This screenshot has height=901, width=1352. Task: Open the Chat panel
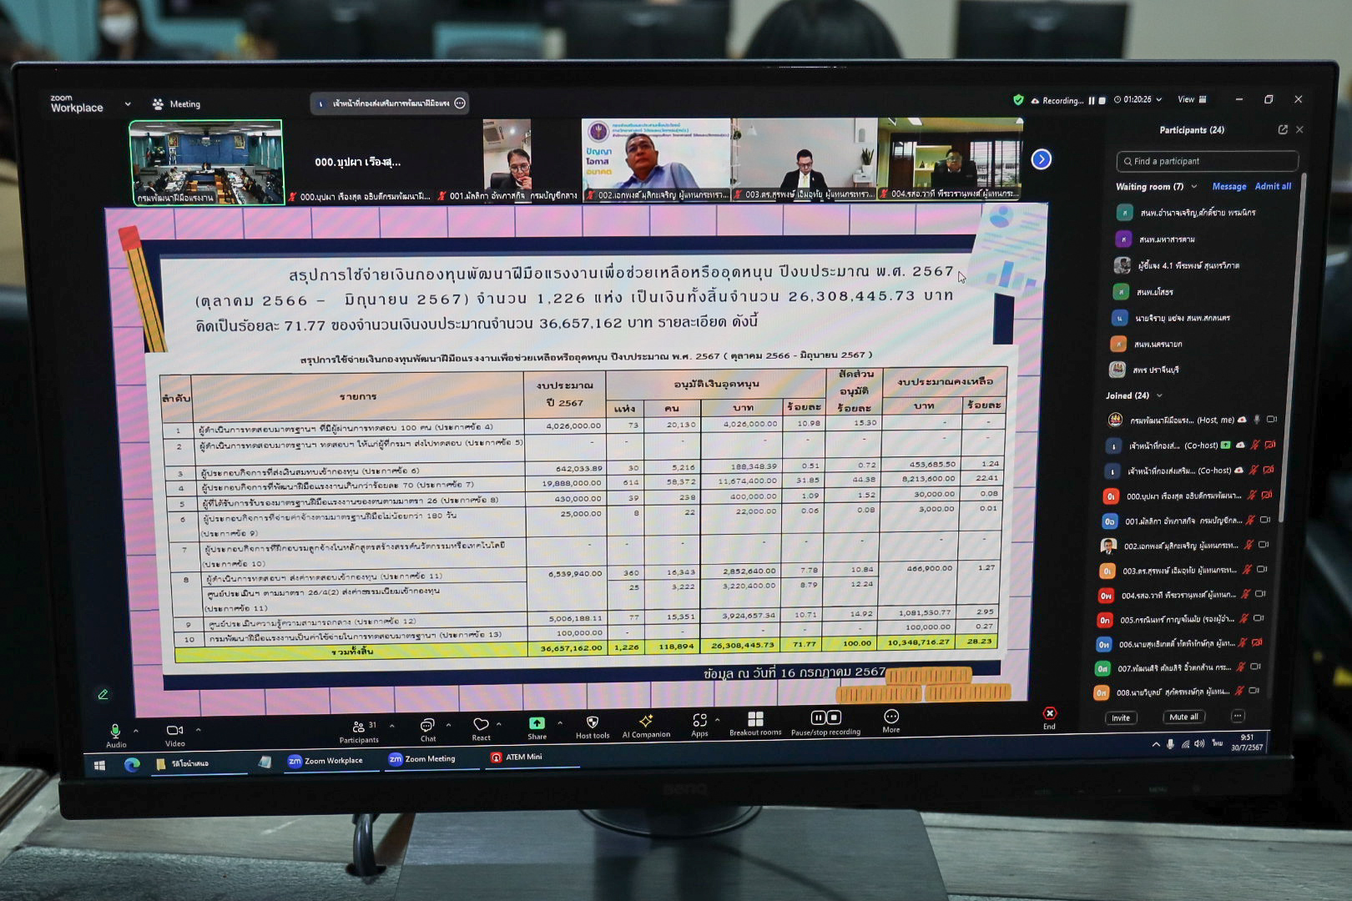[x=427, y=726]
